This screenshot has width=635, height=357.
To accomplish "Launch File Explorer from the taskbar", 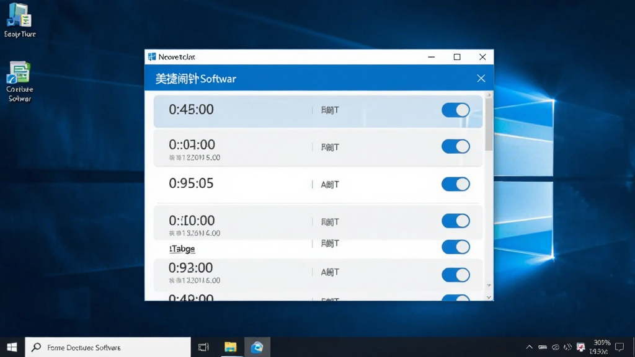I will coord(231,347).
